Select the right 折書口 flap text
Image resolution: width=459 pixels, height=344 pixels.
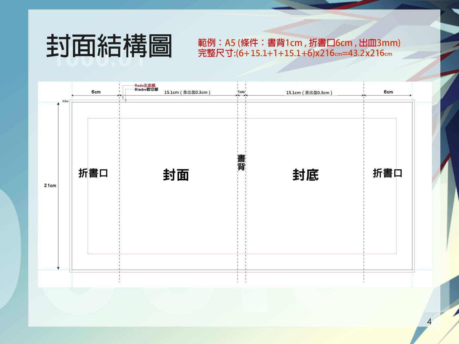coord(387,173)
